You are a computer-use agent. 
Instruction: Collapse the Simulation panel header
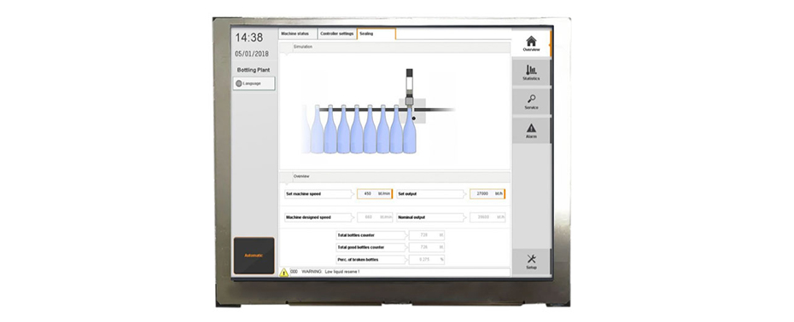[394, 47]
